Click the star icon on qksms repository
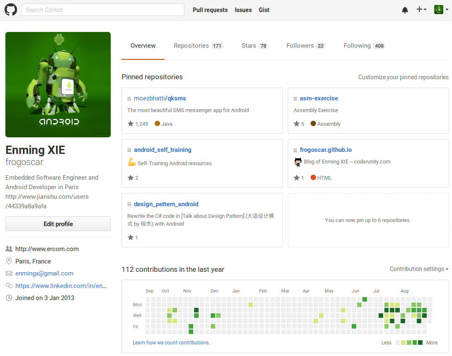Viewport: 452px width, 356px height. [x=131, y=124]
